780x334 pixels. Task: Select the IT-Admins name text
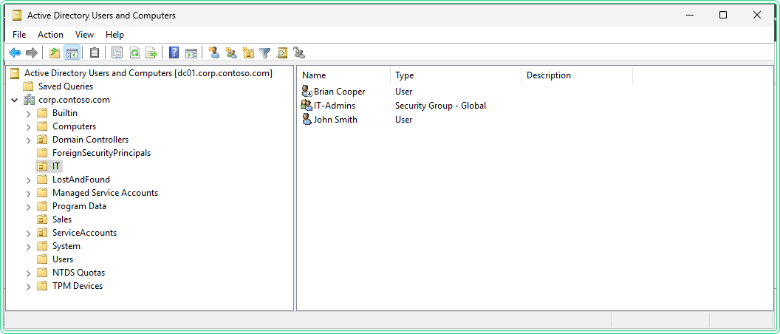tap(335, 106)
